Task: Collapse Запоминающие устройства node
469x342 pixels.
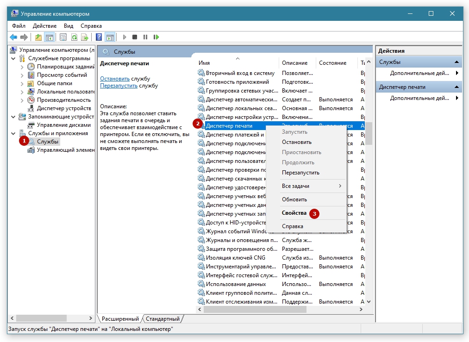Action: (x=13, y=117)
